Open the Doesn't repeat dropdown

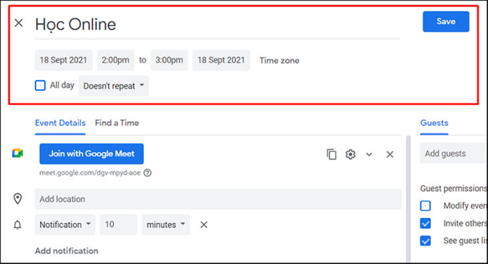point(113,85)
